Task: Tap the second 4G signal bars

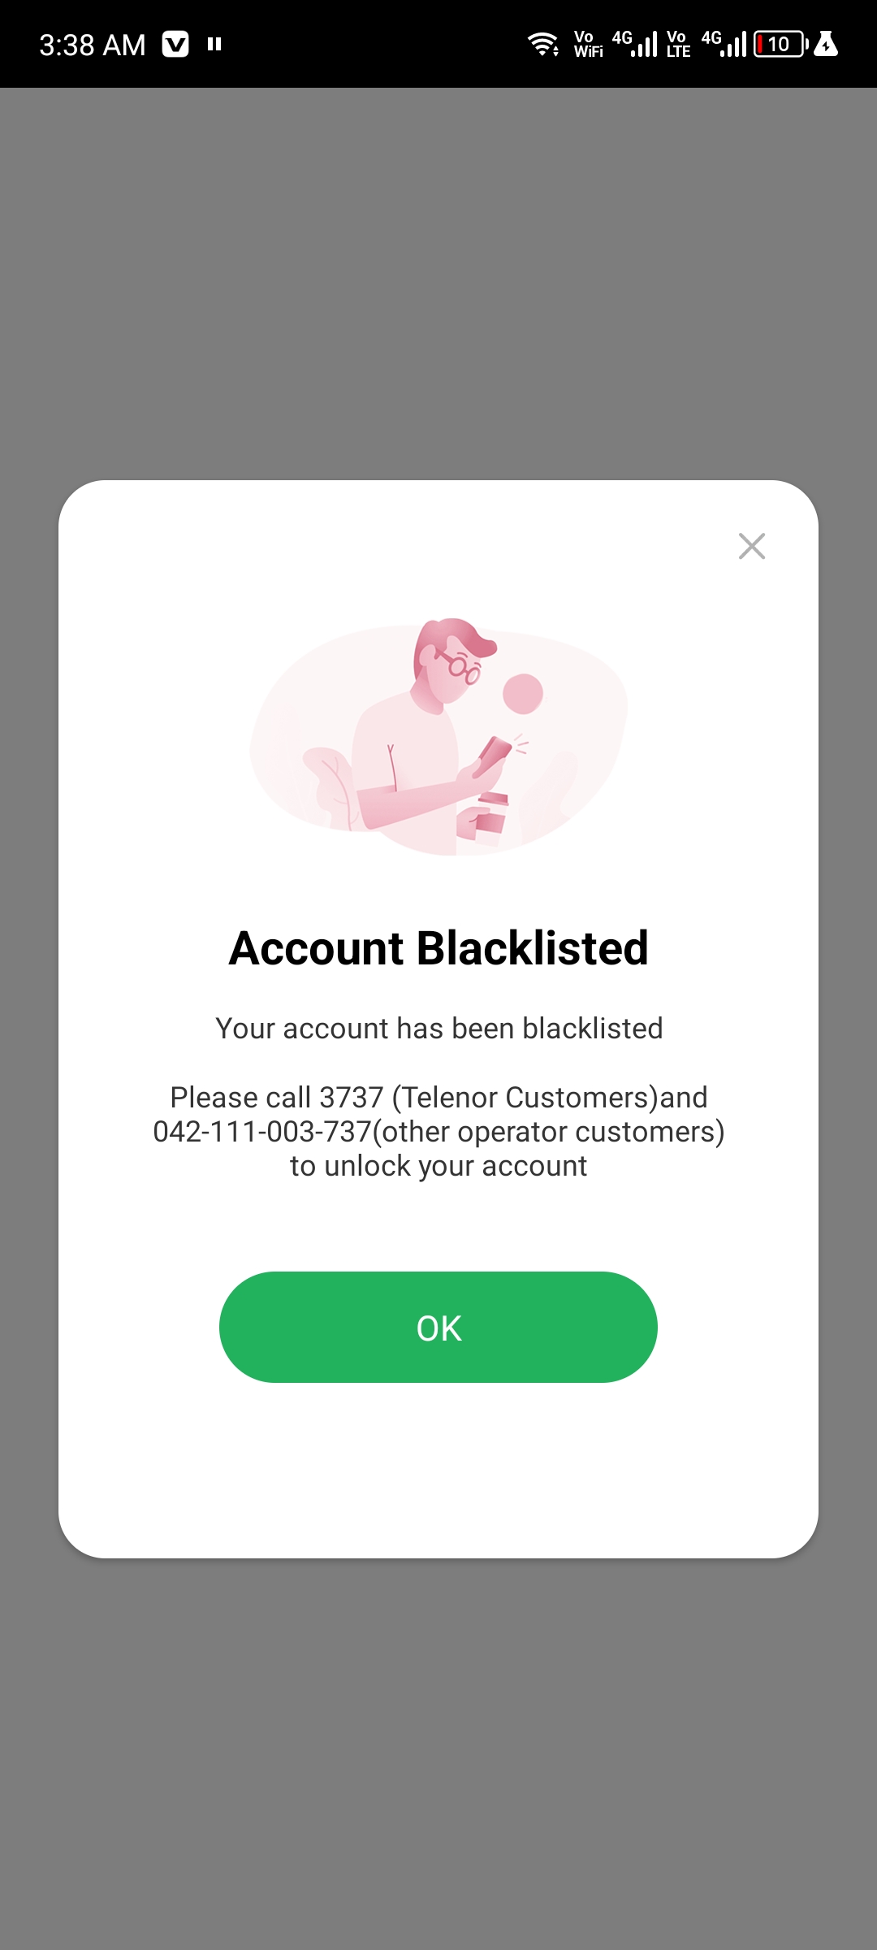Action: coord(724,44)
